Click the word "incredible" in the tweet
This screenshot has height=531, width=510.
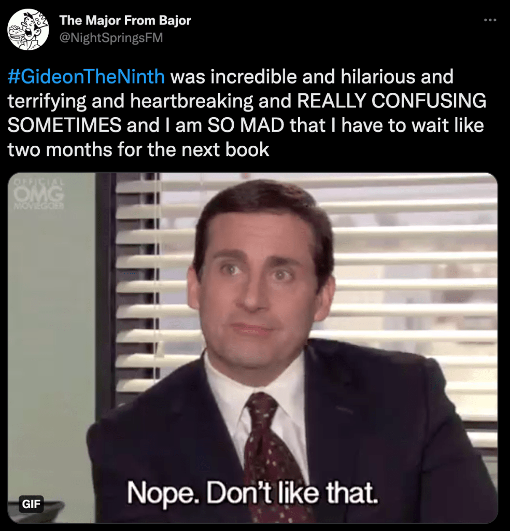[x=253, y=77]
